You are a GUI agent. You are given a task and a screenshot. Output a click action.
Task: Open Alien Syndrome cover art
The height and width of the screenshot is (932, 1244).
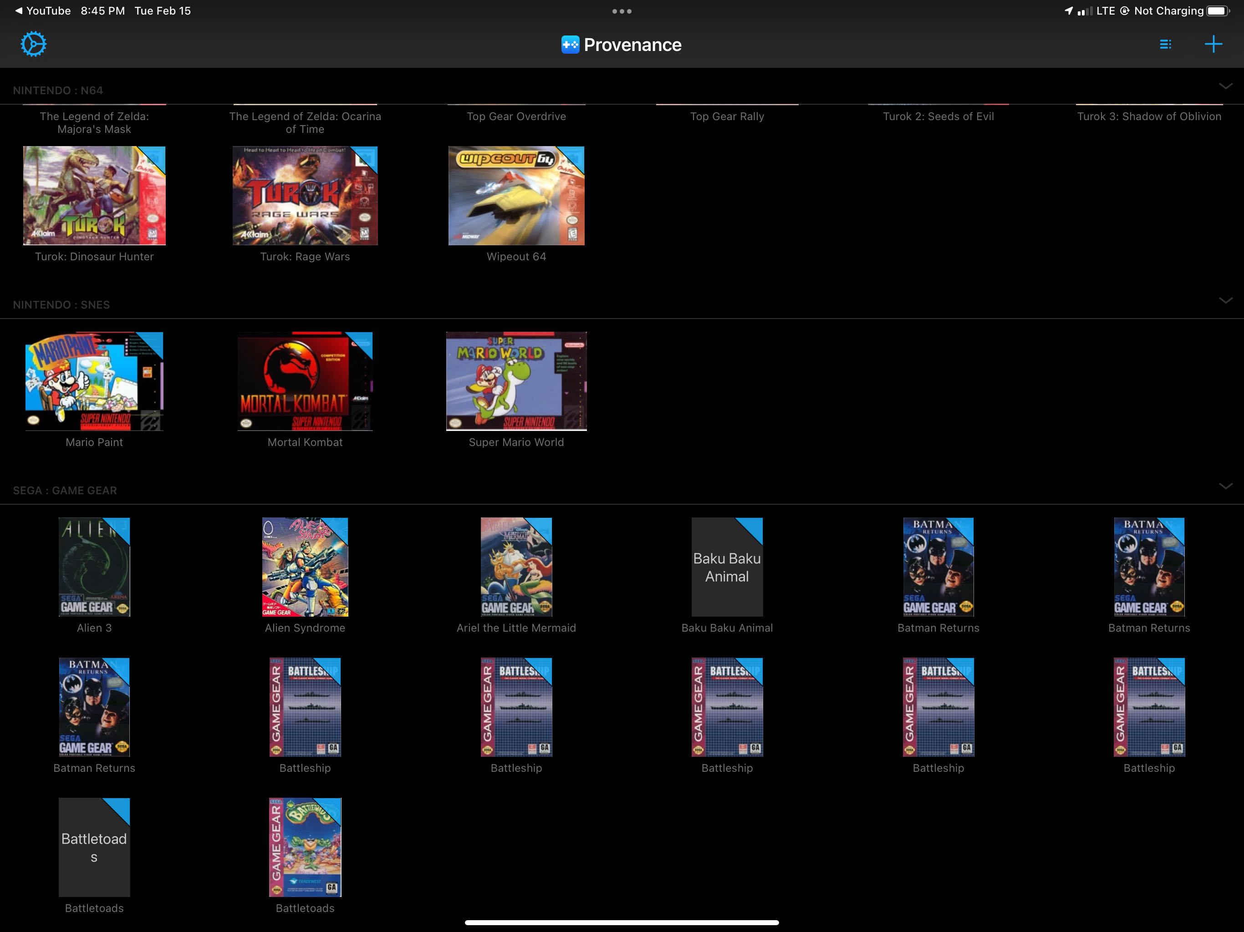[306, 567]
